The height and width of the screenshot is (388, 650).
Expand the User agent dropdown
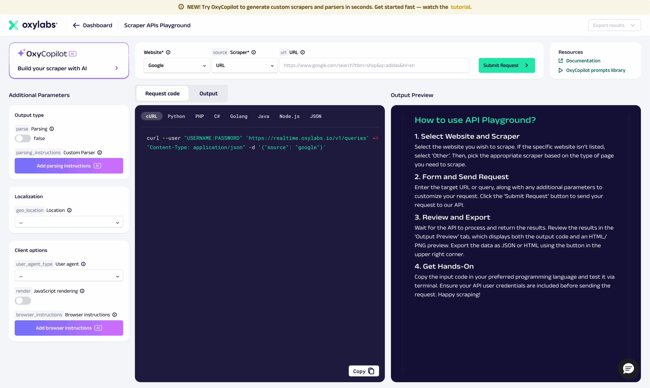click(69, 276)
